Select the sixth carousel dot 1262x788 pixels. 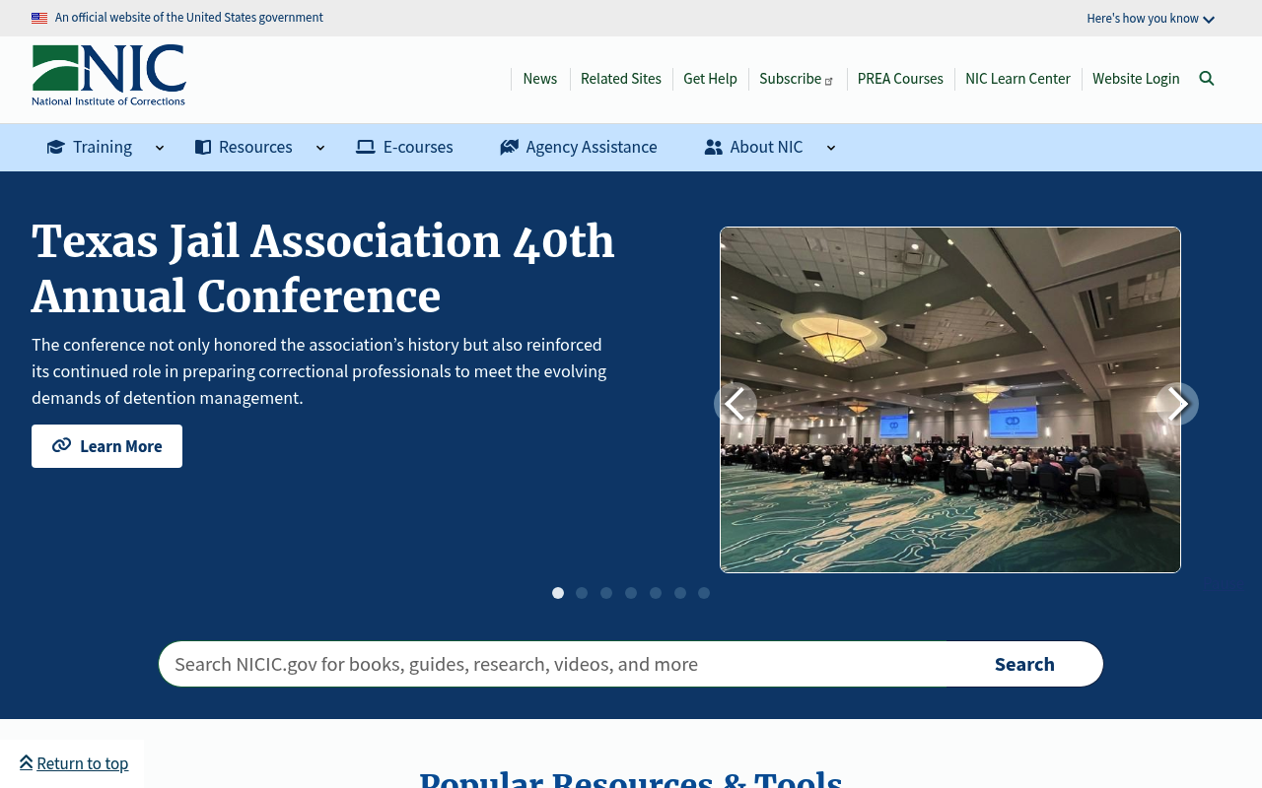[x=680, y=593]
